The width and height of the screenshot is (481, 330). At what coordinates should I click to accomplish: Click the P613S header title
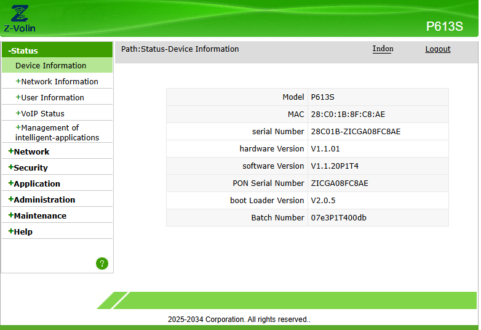pyautogui.click(x=445, y=26)
